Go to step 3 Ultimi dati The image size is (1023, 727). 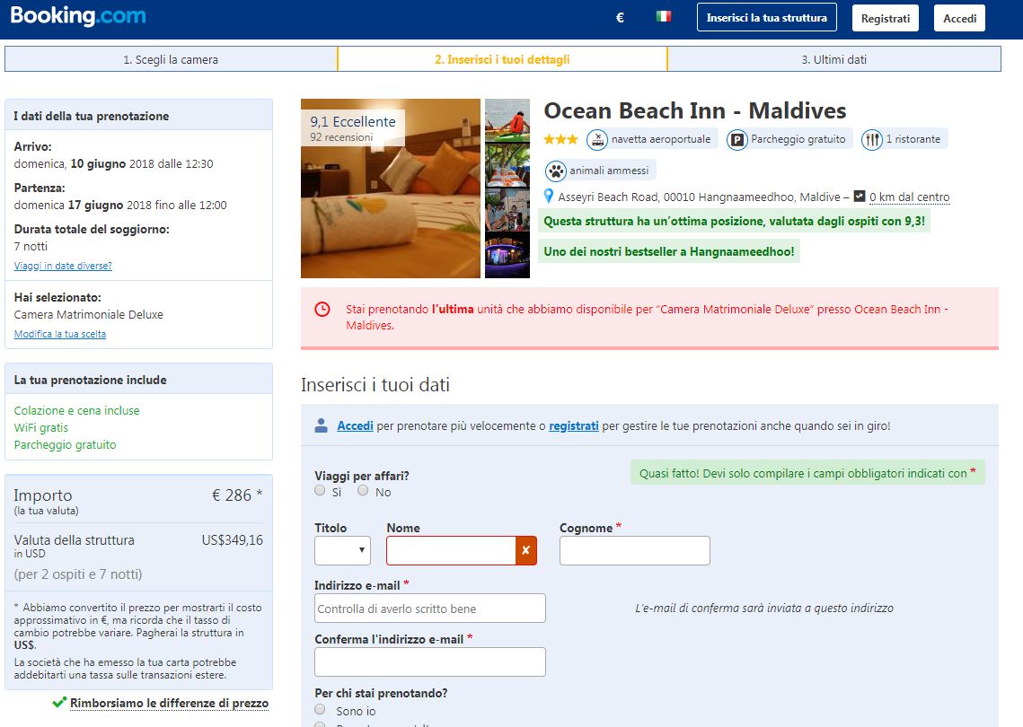(x=833, y=59)
